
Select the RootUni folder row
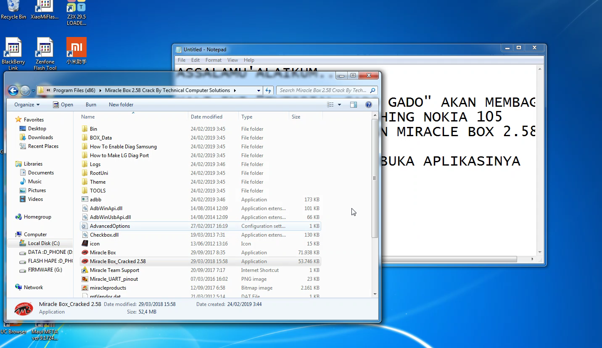200,173
